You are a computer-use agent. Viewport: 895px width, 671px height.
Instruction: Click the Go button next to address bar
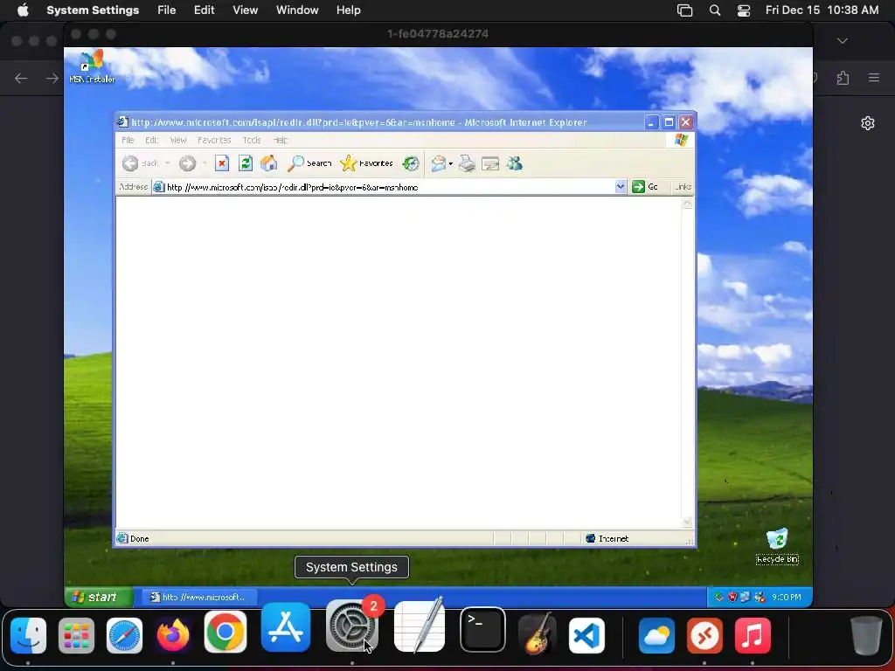pyautogui.click(x=645, y=187)
